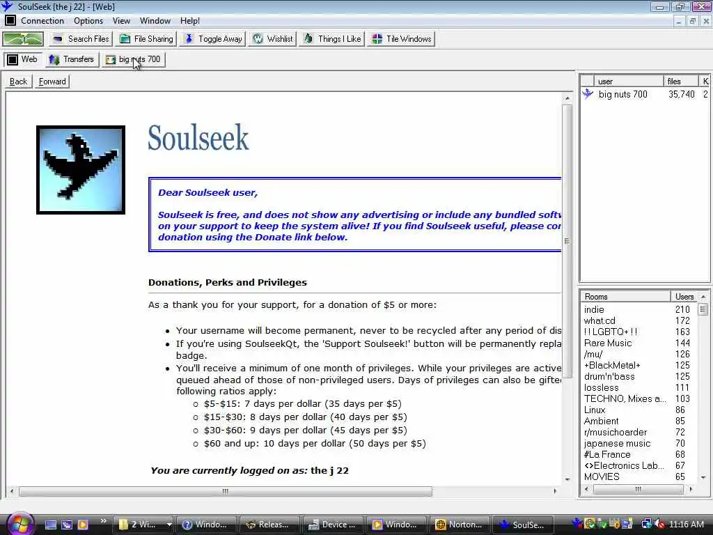Select the +BlackMetal+ room

pyautogui.click(x=639, y=365)
